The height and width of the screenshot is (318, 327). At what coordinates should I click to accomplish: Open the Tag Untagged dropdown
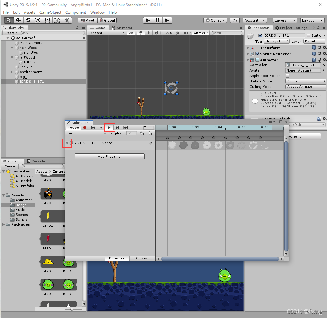[x=276, y=41]
